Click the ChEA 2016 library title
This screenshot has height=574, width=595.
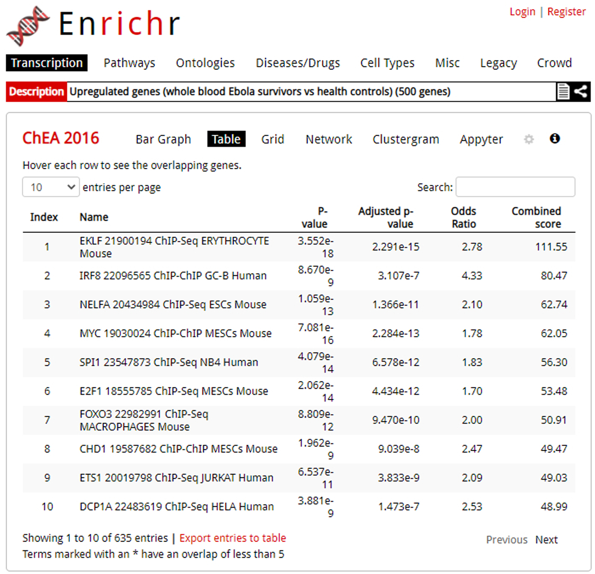(61, 138)
